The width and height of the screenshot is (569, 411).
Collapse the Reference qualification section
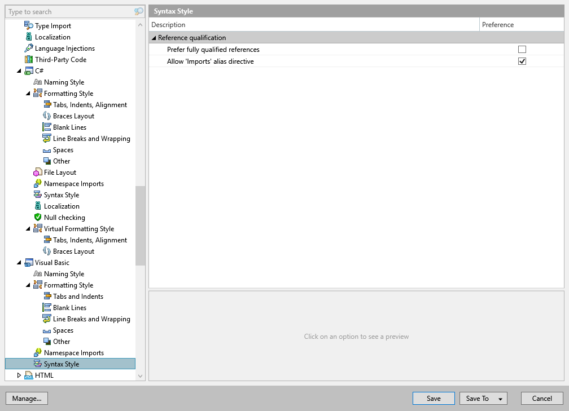(x=153, y=37)
